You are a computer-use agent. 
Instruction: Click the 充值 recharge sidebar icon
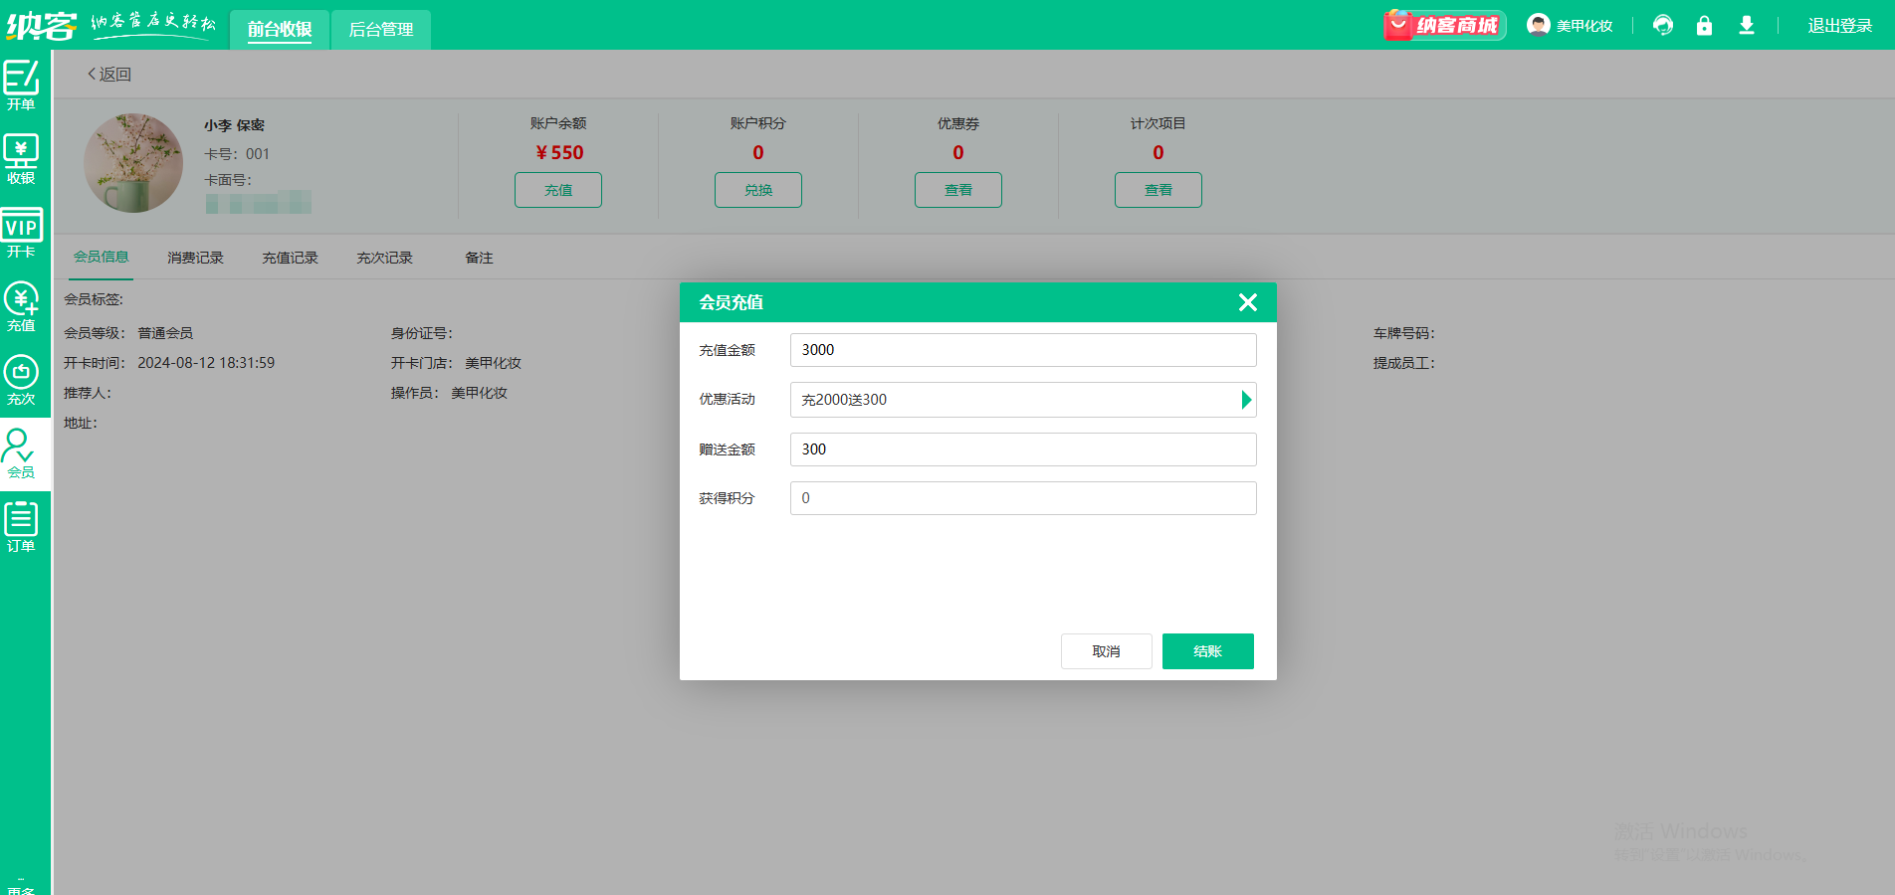coord(21,306)
